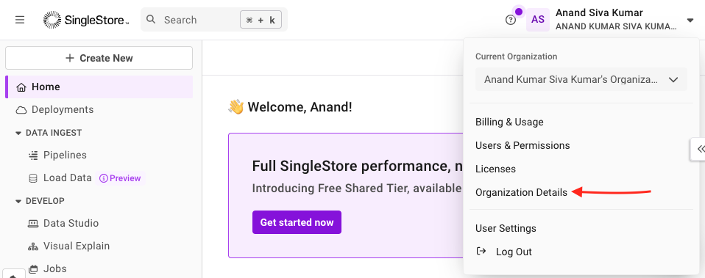Click Get started now button
Viewport: 705px width, 278px height.
297,222
